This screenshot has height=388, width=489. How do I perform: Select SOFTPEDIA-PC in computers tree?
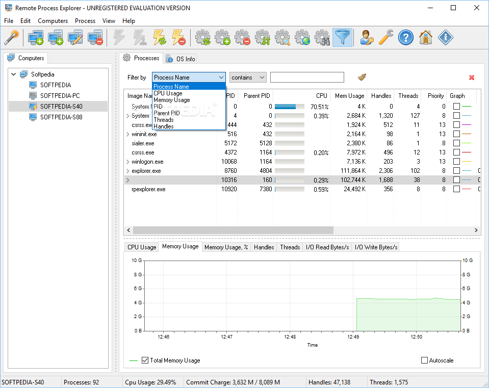coord(60,95)
